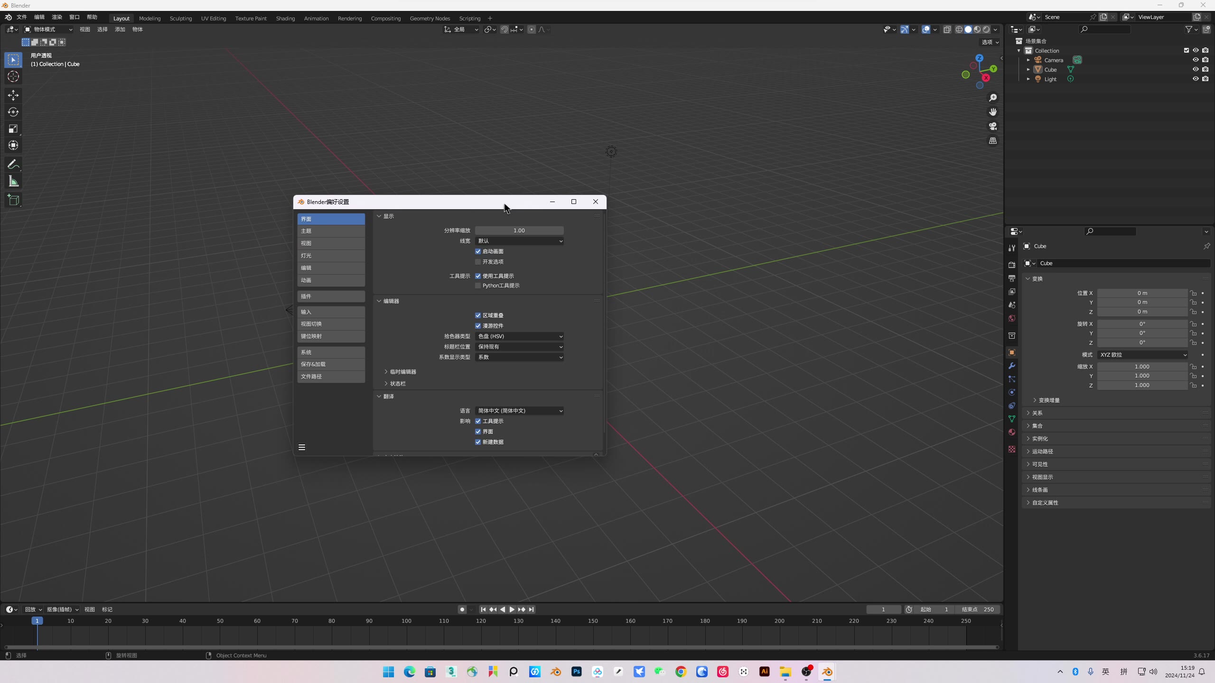Open the 插件 preferences section
The image size is (1215, 683).
coord(331,296)
